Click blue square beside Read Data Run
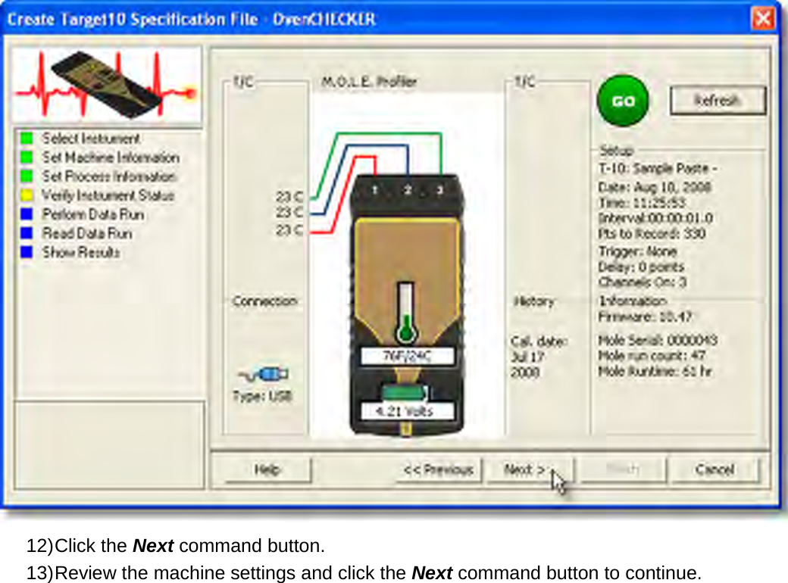The width and height of the screenshot is (788, 583). coord(27,233)
